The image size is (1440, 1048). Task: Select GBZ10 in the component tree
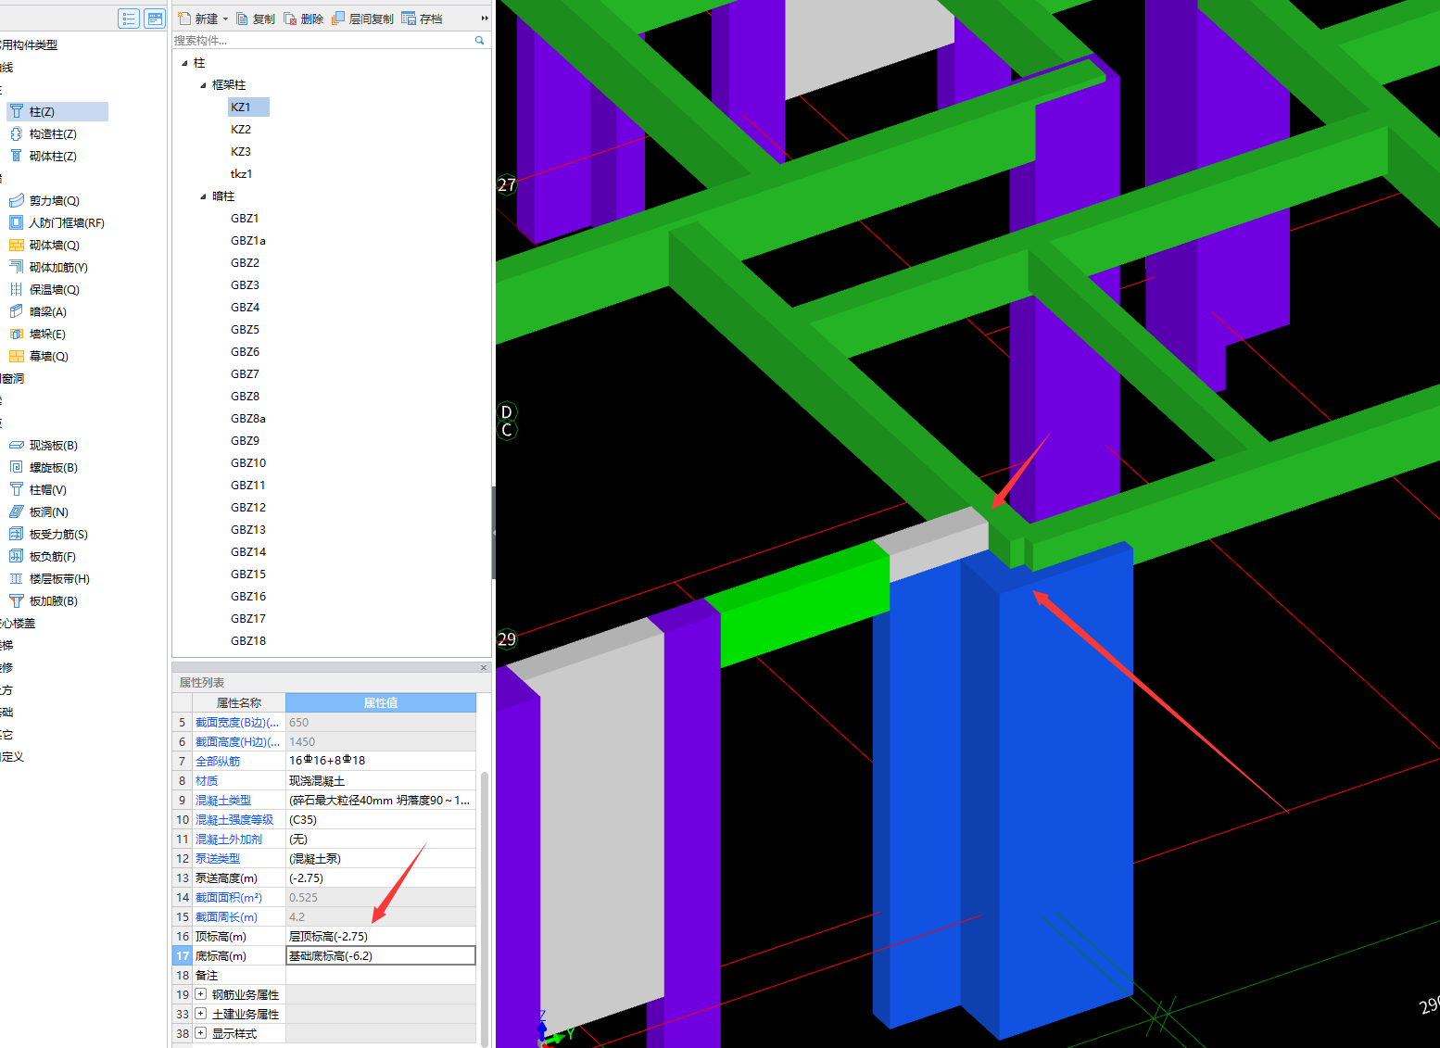click(248, 463)
